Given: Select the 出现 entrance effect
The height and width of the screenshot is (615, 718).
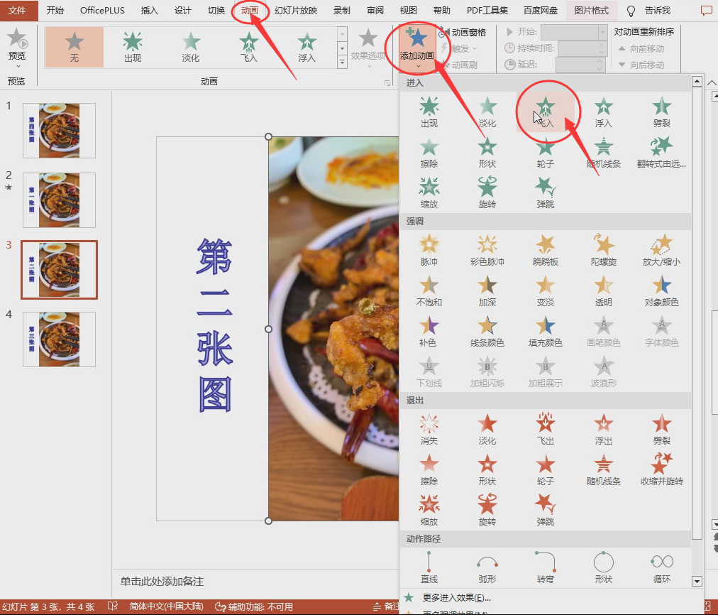Looking at the screenshot, I should coord(429,111).
